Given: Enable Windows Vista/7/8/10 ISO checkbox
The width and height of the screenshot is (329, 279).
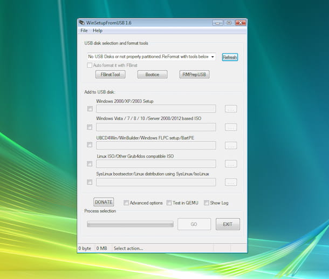Looking at the screenshot, I should click(x=90, y=127).
